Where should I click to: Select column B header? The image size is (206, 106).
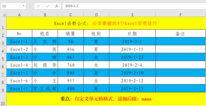(x=45, y=15)
